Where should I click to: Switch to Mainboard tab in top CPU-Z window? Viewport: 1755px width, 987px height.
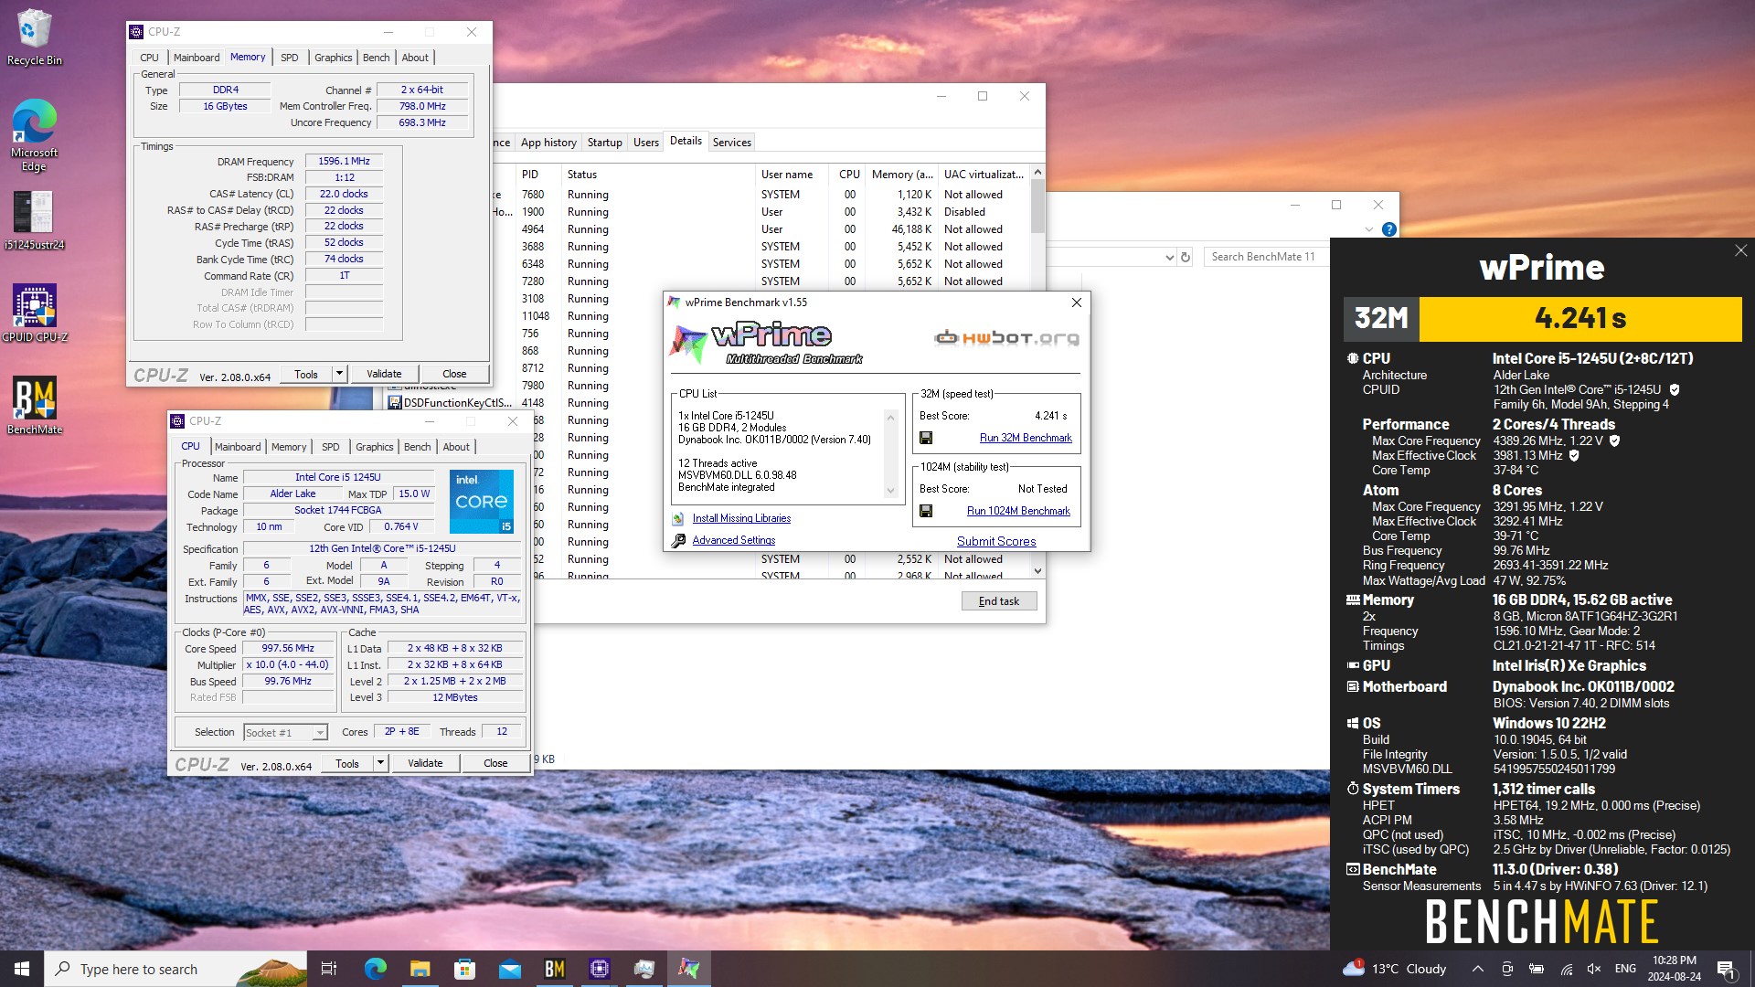click(197, 58)
